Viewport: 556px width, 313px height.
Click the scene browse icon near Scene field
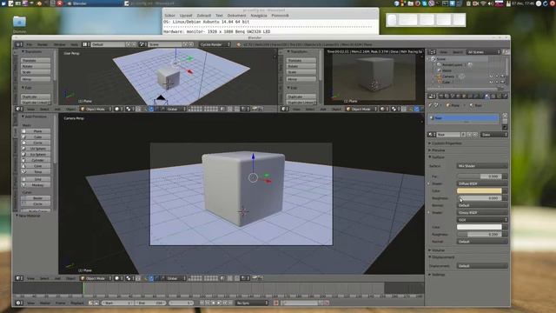[142, 44]
